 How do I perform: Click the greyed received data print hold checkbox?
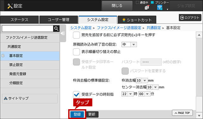76,62
